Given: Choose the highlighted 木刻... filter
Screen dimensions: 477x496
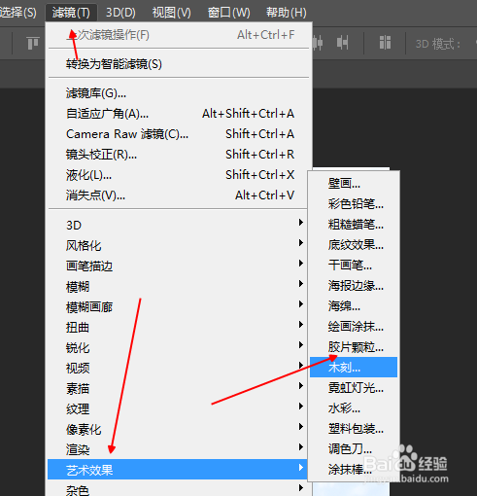Looking at the screenshot, I should pyautogui.click(x=354, y=368).
